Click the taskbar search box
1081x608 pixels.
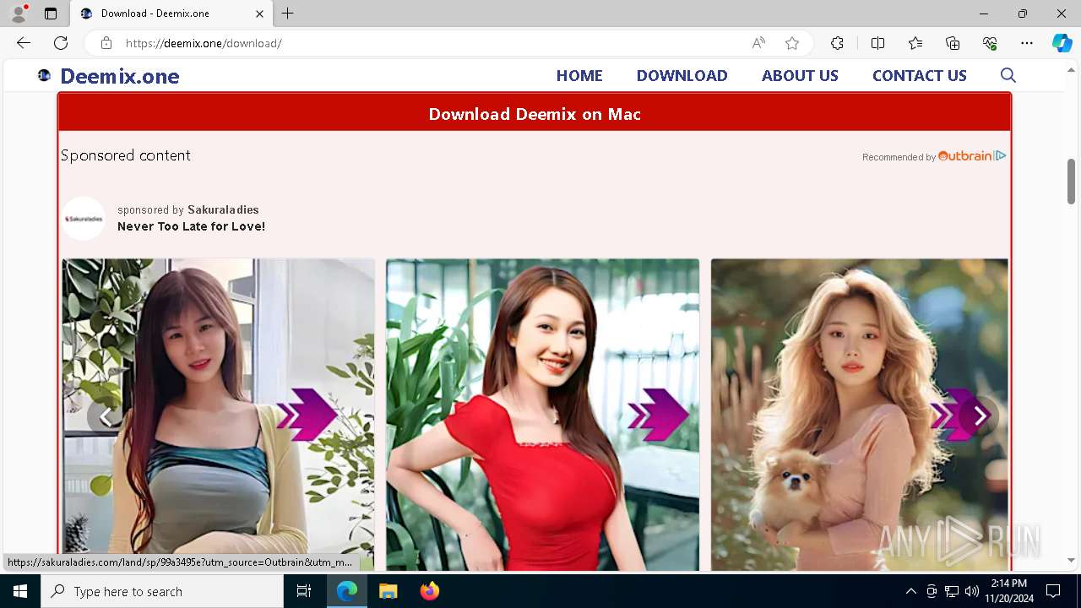point(162,591)
